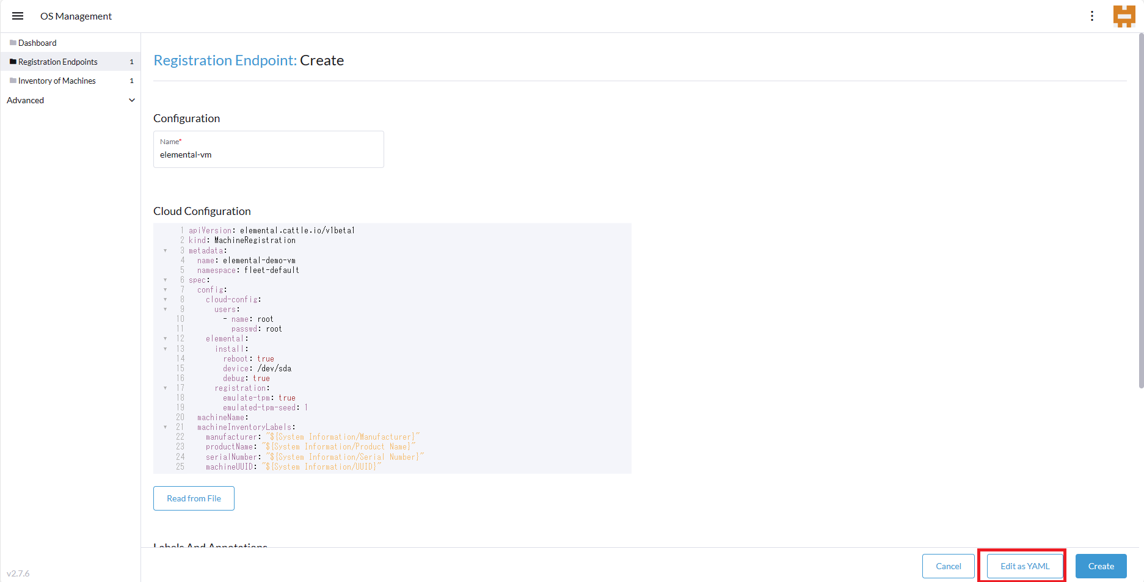Click the Inventory of Machines count badge
Screen dimensions: 1144x582
point(131,81)
